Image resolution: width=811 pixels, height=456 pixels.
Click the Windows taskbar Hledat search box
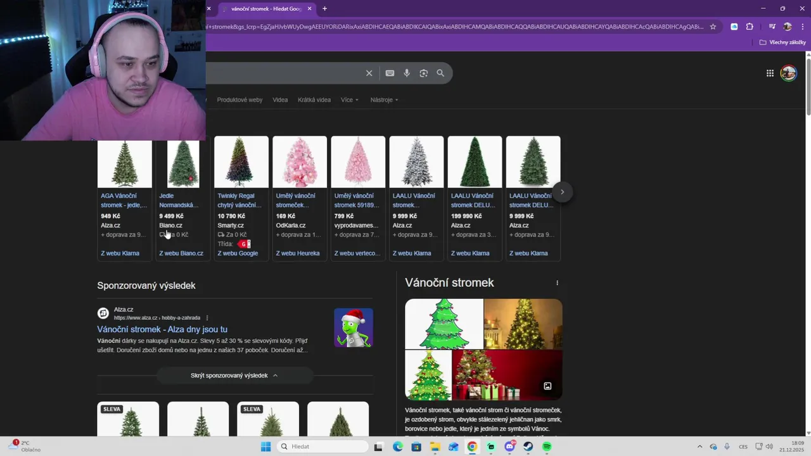[322, 446]
